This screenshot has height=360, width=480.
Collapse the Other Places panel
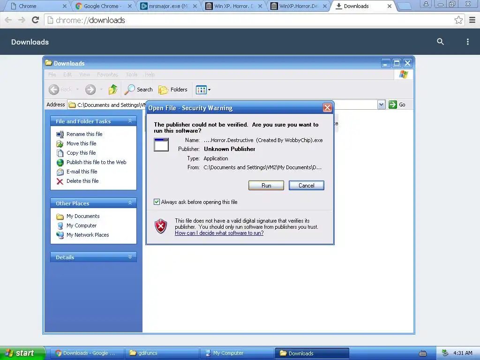[130, 203]
